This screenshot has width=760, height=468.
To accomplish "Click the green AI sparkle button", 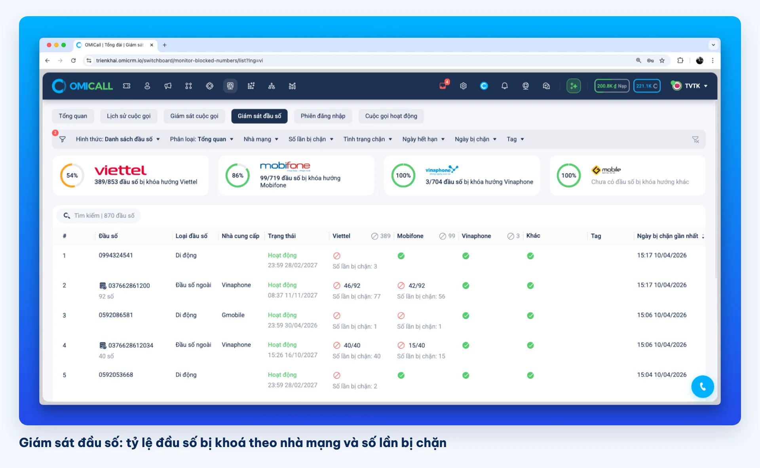I will coord(574,86).
